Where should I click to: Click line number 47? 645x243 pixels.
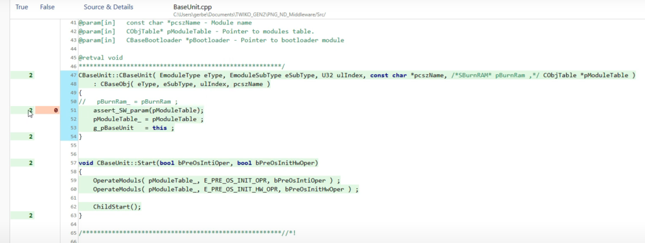(74, 75)
